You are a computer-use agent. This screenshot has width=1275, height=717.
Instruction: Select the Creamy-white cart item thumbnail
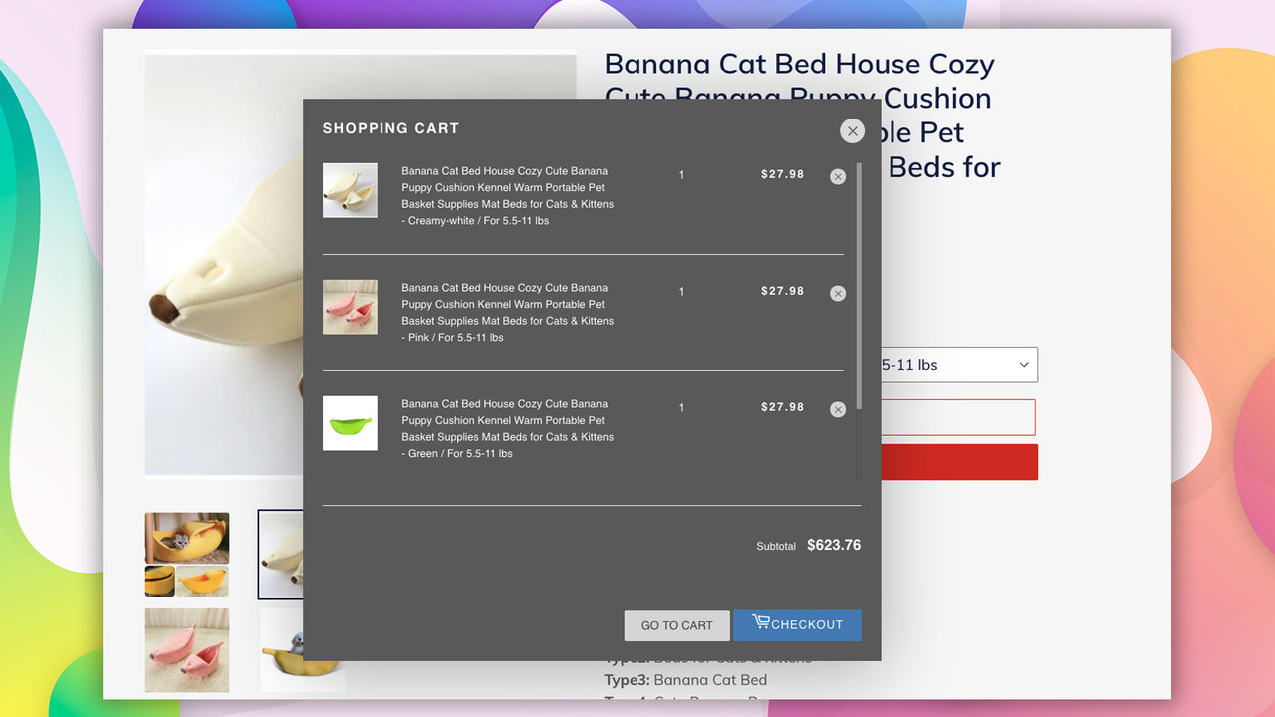tap(350, 189)
